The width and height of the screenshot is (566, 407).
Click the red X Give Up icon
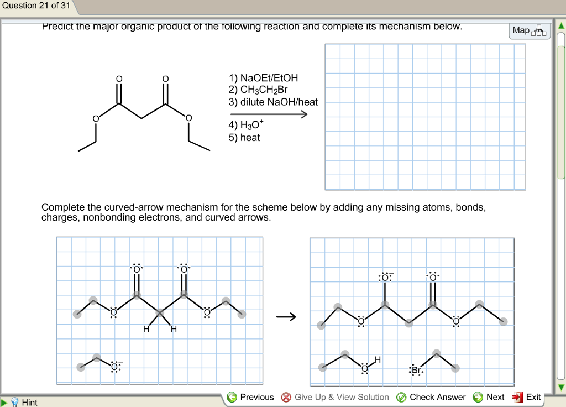286,397
